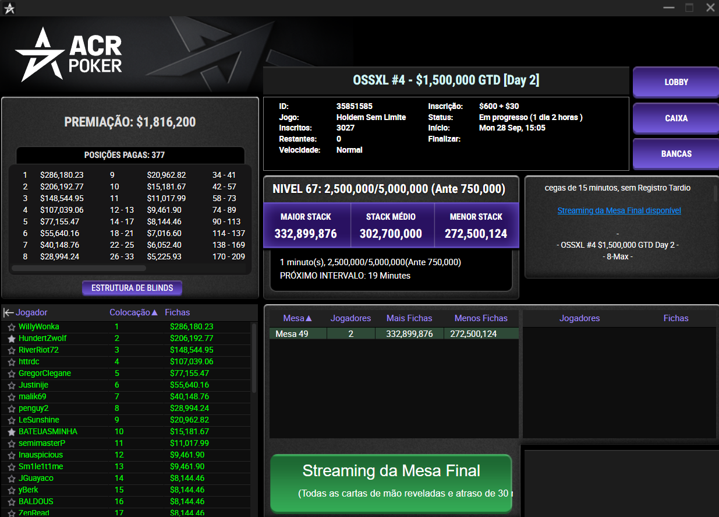Screen dimensions: 719x517
Task: Select Mesa 49 row
Action: 394,333
